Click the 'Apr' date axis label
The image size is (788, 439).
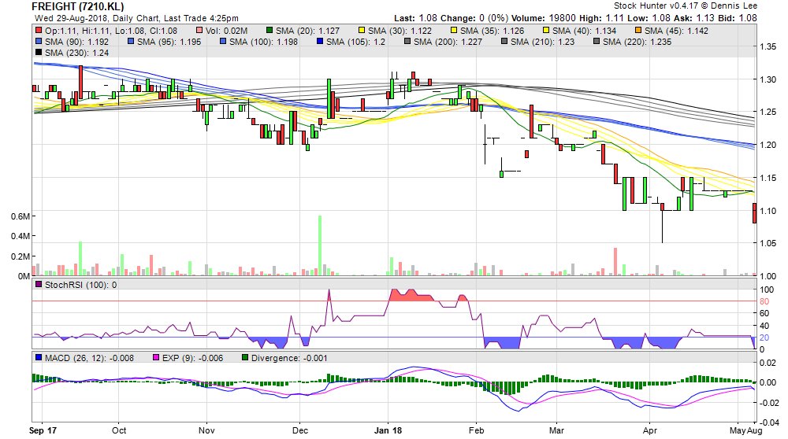pos(650,430)
